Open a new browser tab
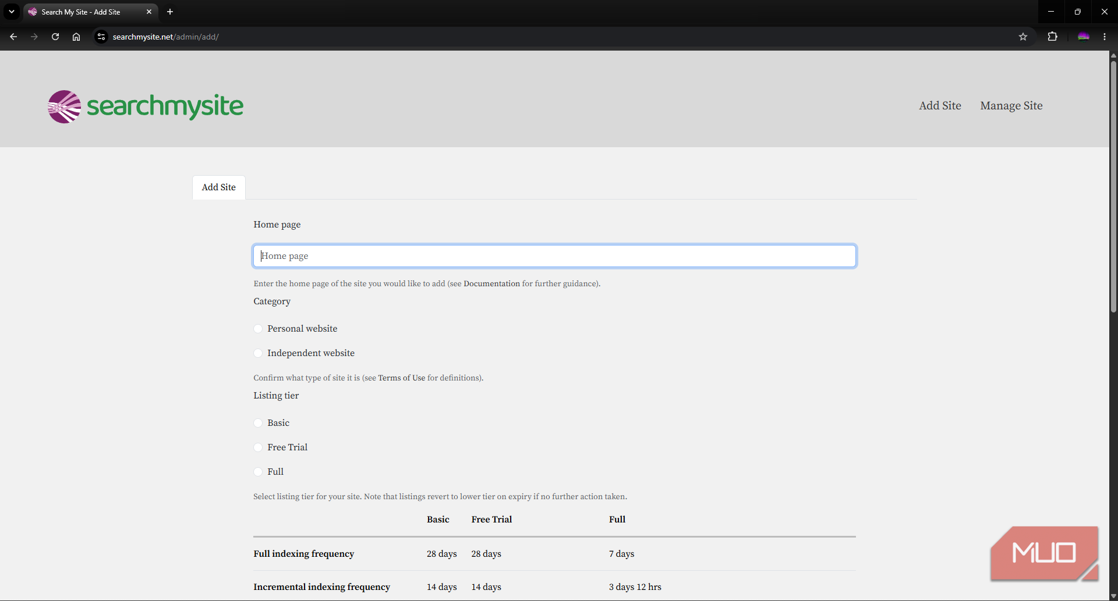1118x601 pixels. [170, 12]
